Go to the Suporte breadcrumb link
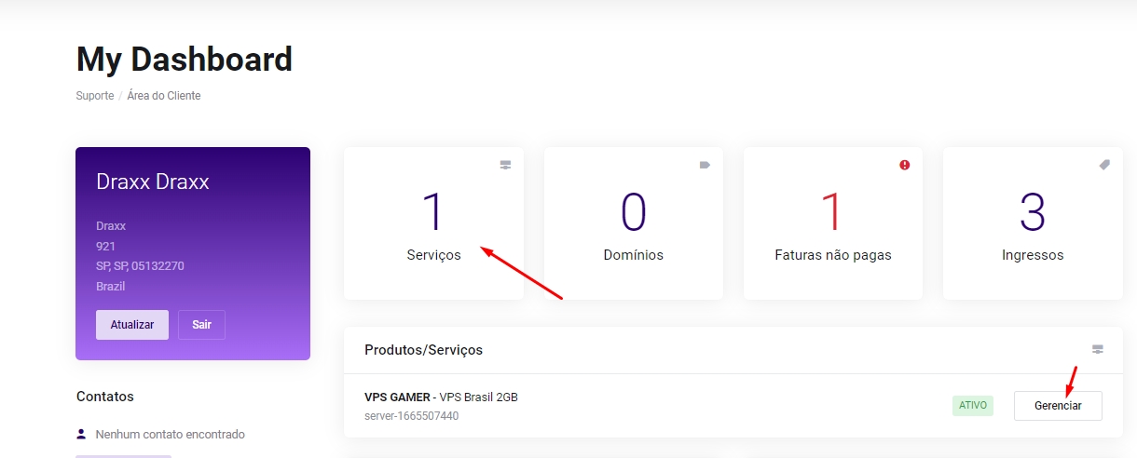 click(95, 96)
